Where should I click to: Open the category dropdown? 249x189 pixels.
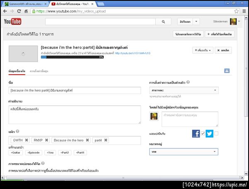click(x=184, y=152)
